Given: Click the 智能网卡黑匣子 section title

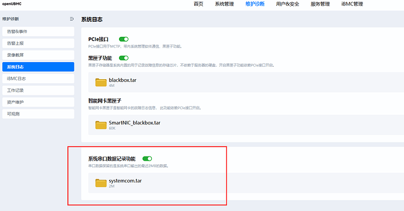Looking at the screenshot, I should tap(104, 101).
